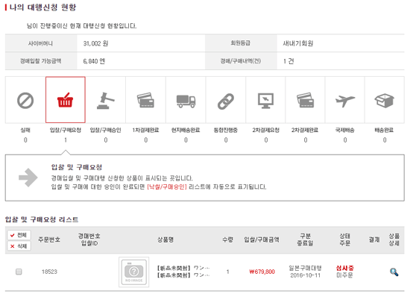
Task: Click the 미주문 order status text
Action: pos(344,275)
